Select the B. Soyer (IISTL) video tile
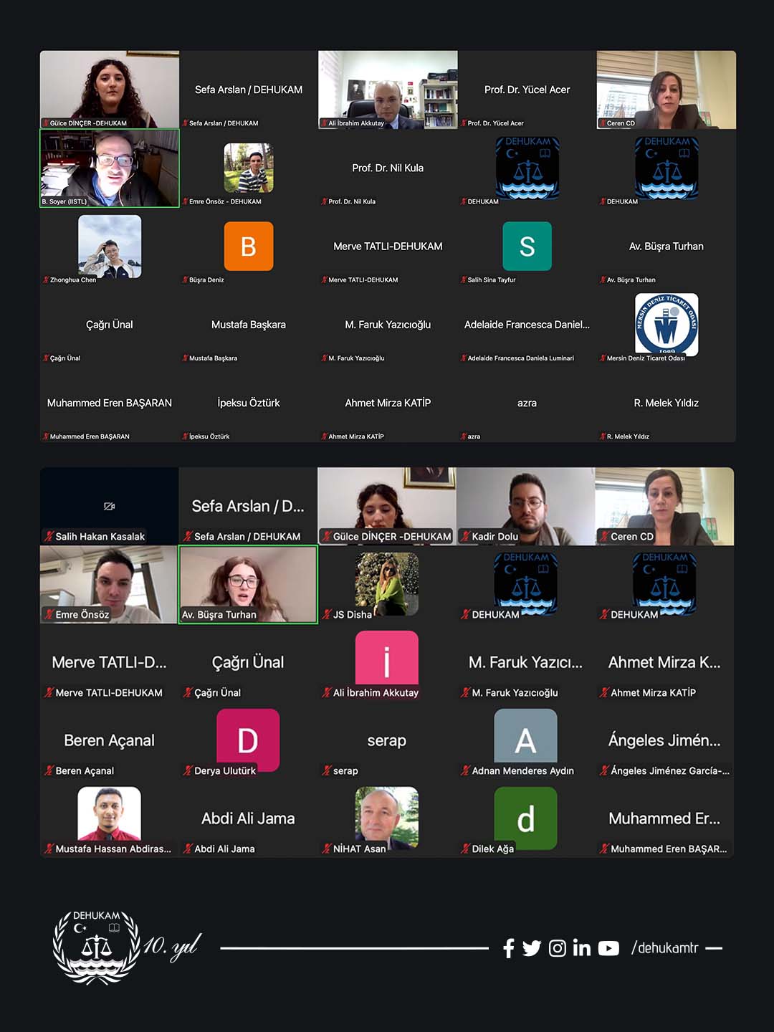The image size is (774, 1032). 110,168
